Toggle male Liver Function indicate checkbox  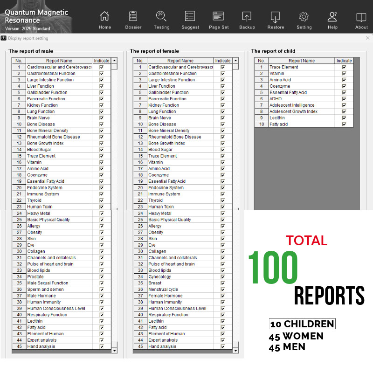[102, 86]
